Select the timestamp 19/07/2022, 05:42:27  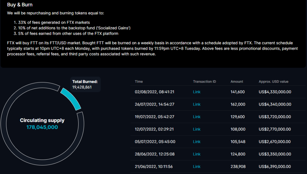154,117
